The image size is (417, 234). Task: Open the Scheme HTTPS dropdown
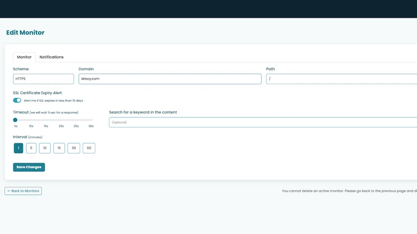tap(43, 79)
